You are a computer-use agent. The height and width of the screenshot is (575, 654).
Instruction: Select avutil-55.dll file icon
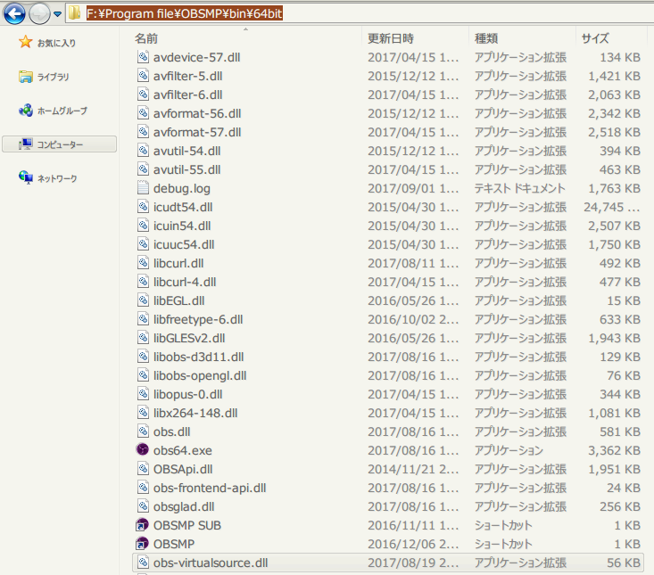(x=143, y=169)
